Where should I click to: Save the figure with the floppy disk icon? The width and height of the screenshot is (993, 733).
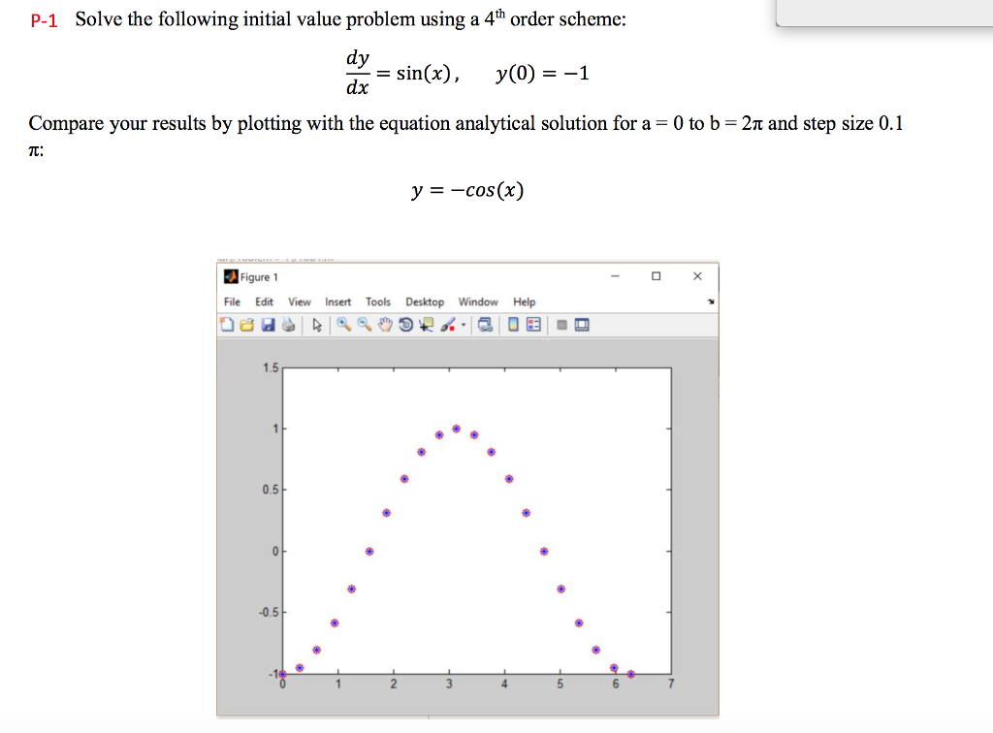(268, 325)
